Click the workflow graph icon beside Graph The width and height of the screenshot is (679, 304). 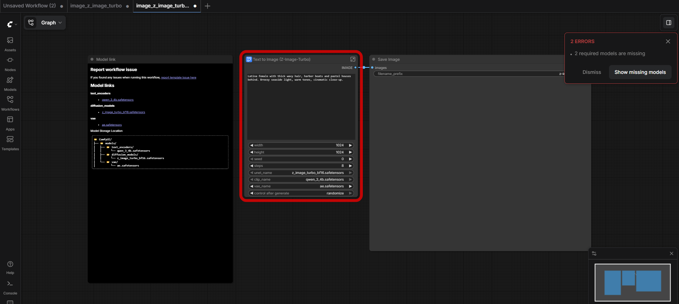[x=31, y=23]
